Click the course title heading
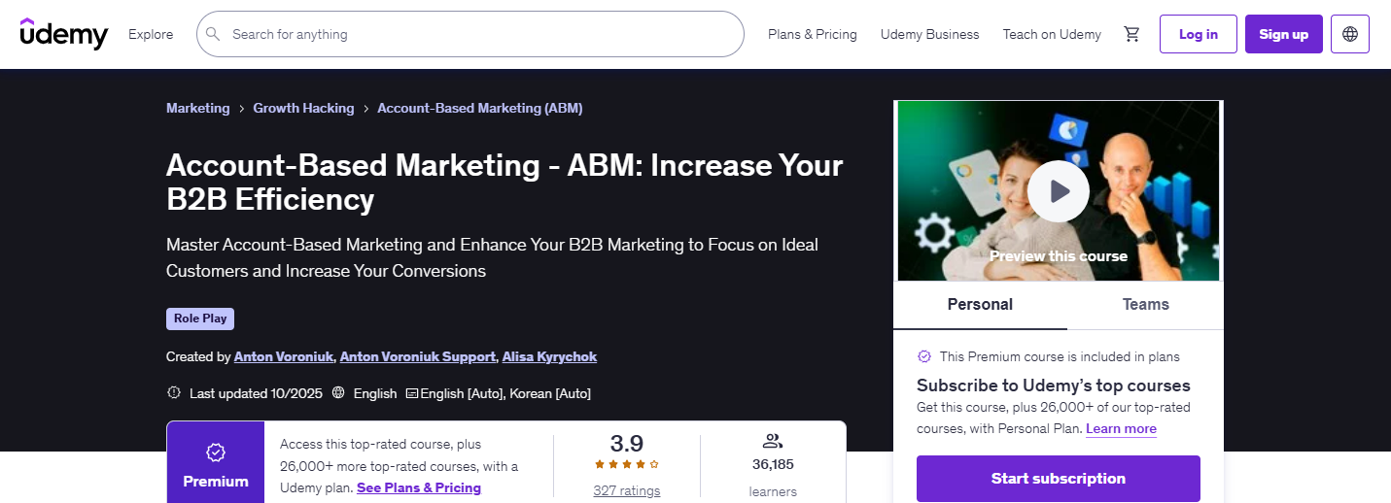This screenshot has height=503, width=1391. [x=504, y=182]
